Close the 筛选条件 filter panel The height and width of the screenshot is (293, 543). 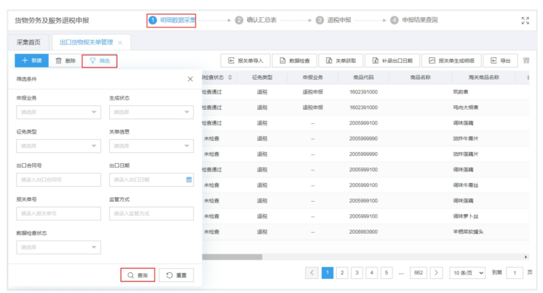[190, 79]
